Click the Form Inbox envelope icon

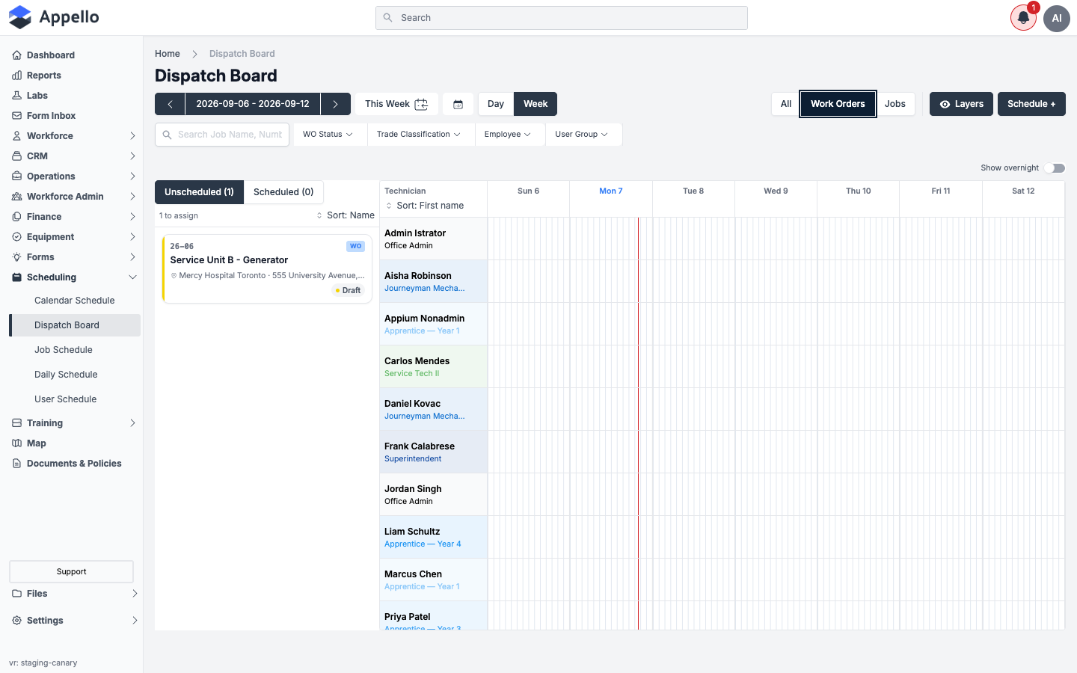click(16, 116)
